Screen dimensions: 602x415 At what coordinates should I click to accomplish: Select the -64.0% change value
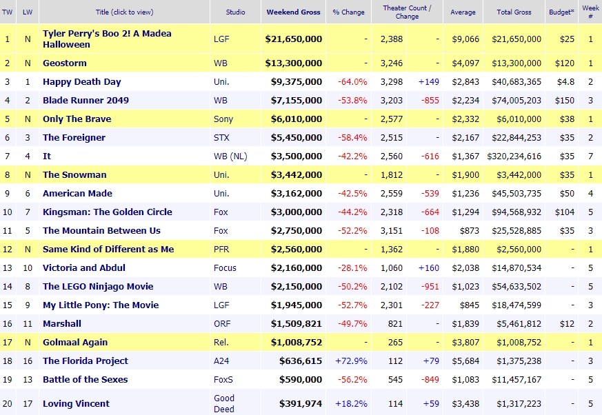click(352, 82)
